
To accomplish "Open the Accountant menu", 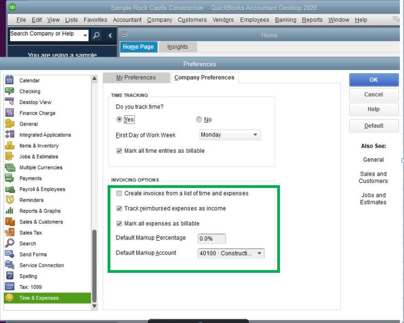I will [x=127, y=20].
